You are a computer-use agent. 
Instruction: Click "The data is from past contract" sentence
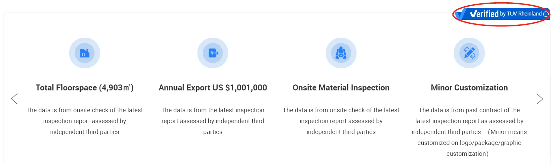pyautogui.click(x=469, y=110)
